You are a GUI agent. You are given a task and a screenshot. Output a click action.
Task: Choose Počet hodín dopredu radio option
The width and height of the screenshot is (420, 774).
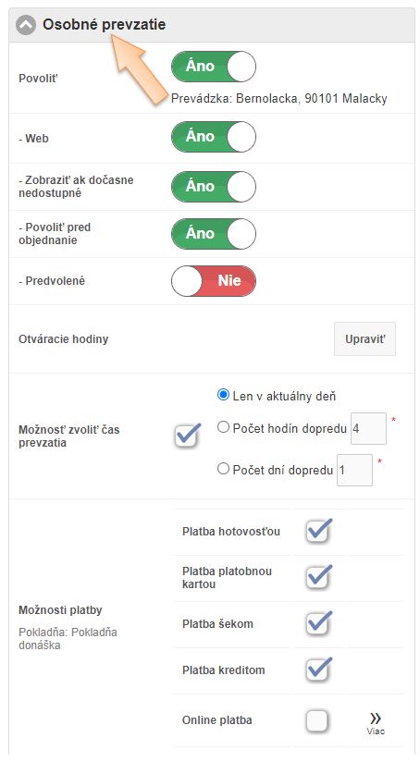tap(224, 427)
